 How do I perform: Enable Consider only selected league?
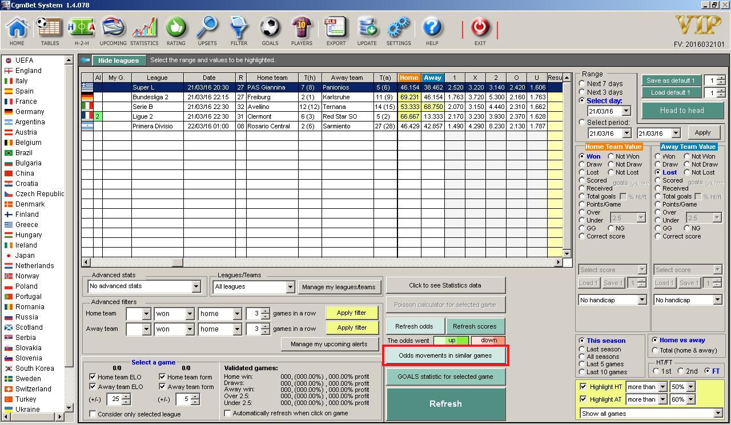tap(93, 414)
